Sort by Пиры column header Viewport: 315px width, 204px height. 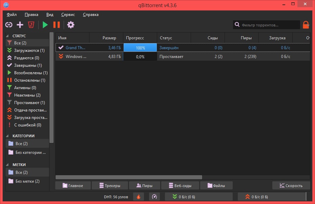[242, 38]
